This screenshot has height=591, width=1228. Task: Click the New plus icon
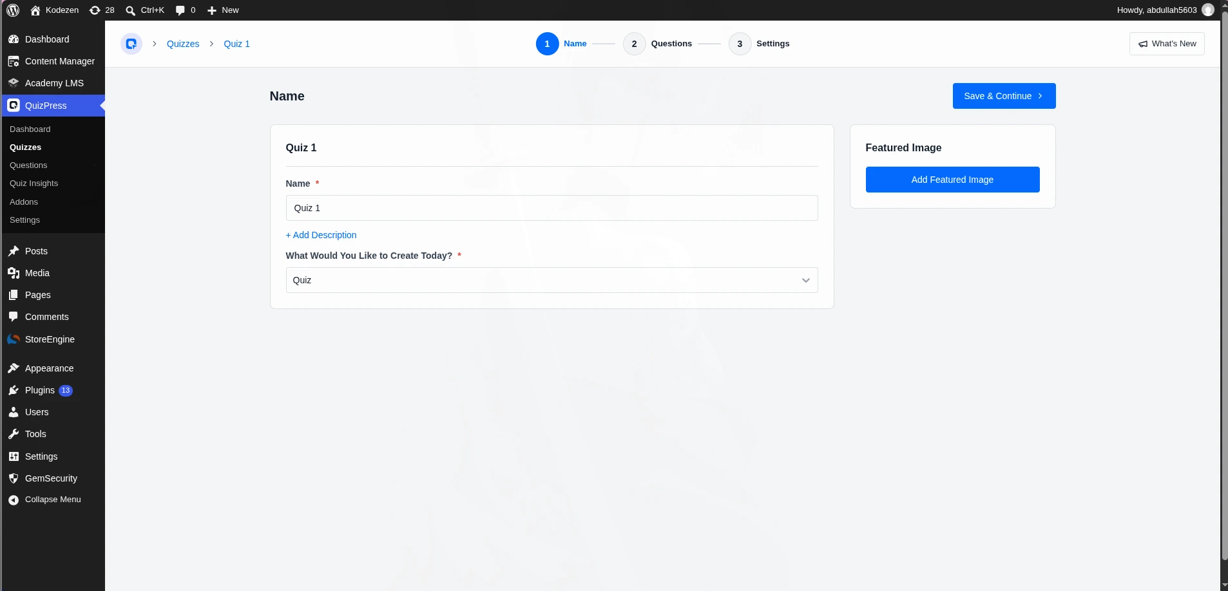[x=211, y=10]
